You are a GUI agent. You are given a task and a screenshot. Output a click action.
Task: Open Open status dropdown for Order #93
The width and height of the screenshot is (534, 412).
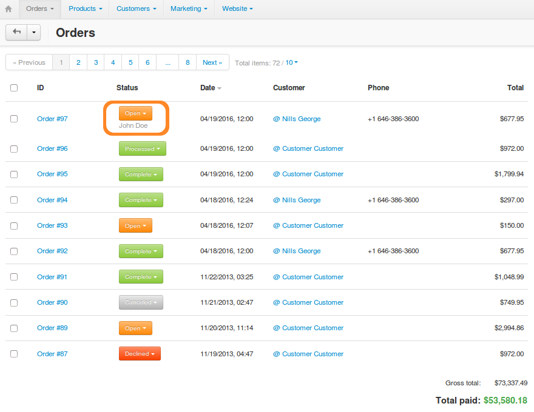click(x=135, y=225)
